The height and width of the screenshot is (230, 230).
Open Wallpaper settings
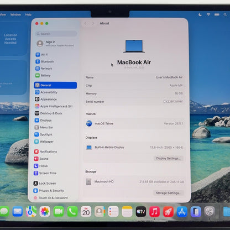(x=44, y=142)
